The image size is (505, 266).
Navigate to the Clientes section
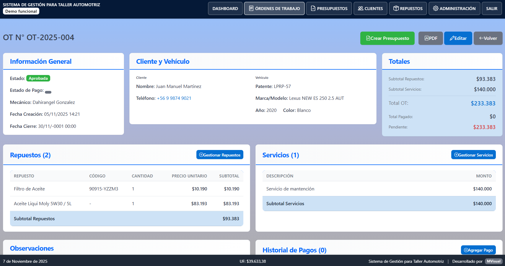(370, 9)
